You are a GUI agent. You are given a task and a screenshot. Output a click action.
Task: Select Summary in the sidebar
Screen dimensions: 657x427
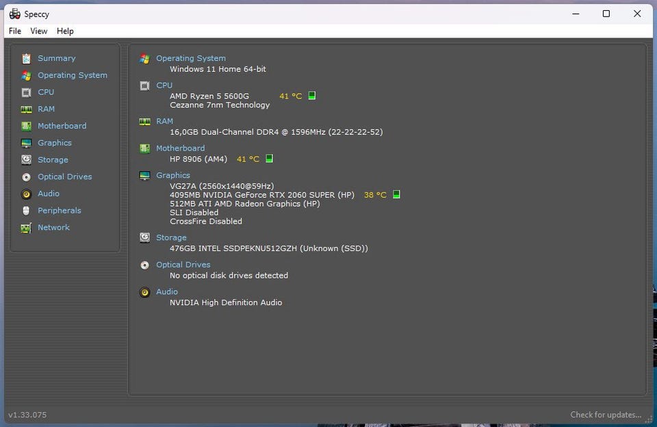(x=57, y=58)
